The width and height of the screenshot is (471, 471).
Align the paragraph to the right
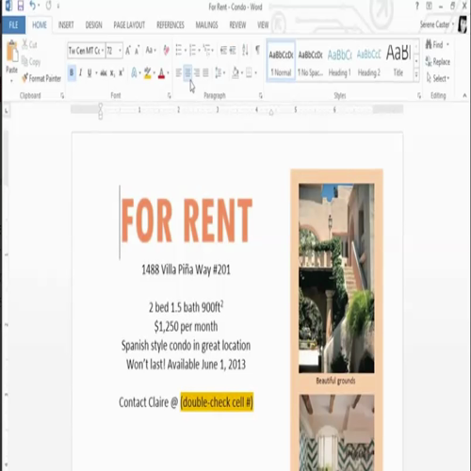tap(197, 73)
